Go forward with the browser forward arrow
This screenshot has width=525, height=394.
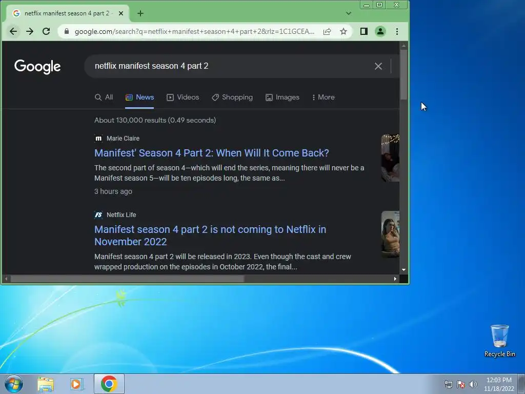coord(29,31)
